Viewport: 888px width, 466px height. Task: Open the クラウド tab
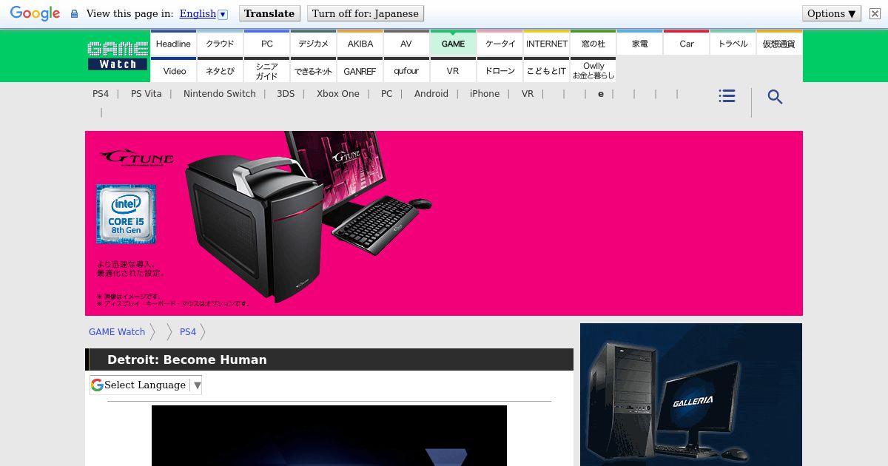point(220,44)
